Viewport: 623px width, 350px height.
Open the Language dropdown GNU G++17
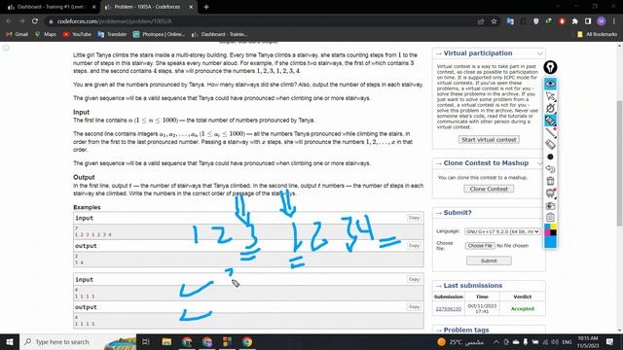(502, 231)
